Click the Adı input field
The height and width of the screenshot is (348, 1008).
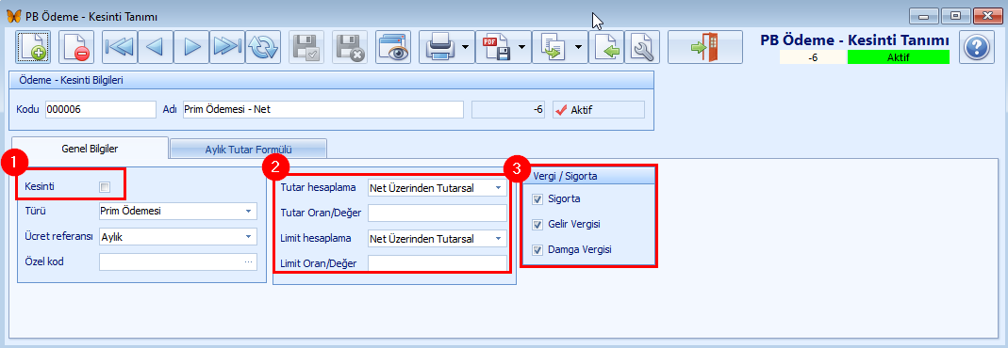[x=322, y=110]
